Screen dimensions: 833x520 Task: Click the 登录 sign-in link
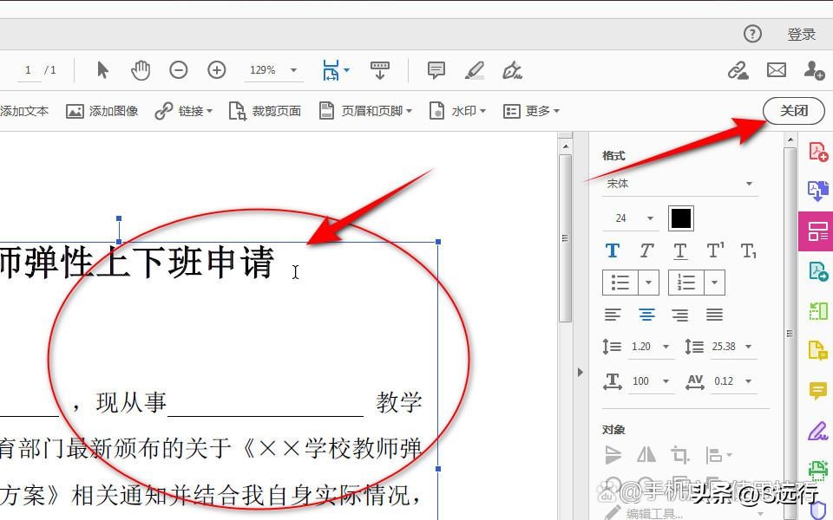pos(801,33)
